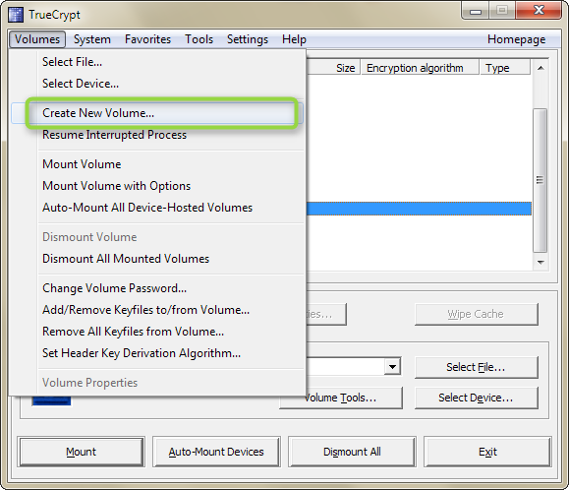
Task: Click the Encryption algorithm column header
Action: 420,68
